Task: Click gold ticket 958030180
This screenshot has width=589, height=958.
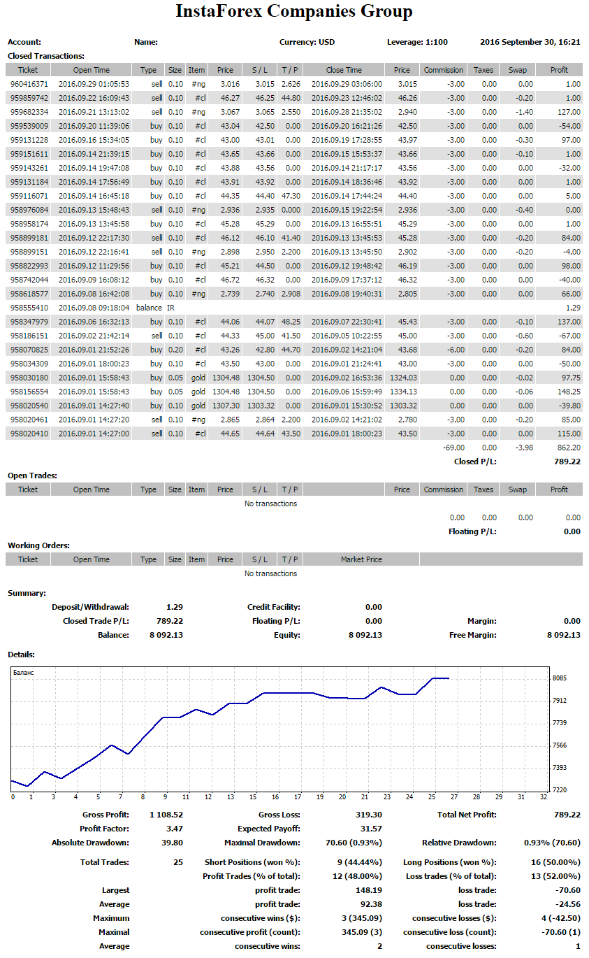Action: (29, 378)
